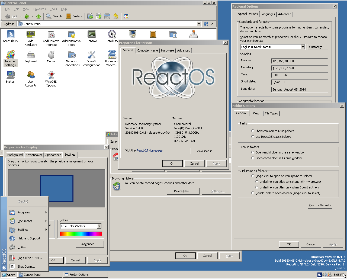
Task: Switch to Computer Name tab
Action: point(147,50)
